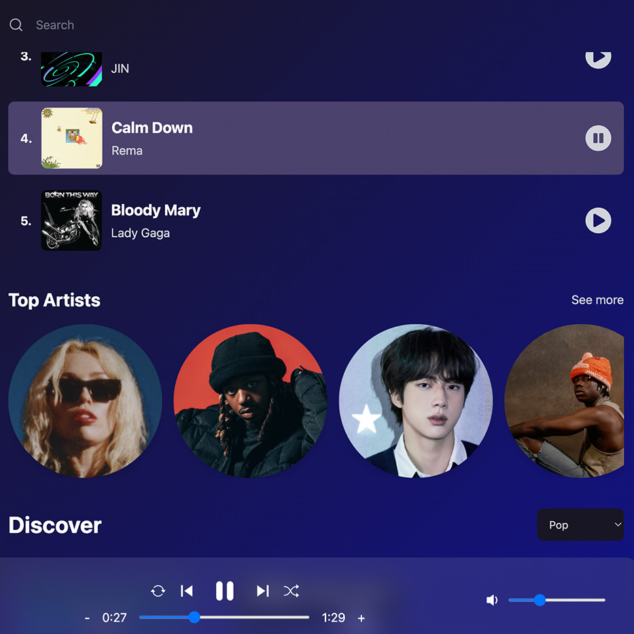Open the artist in black beanie

pos(250,401)
